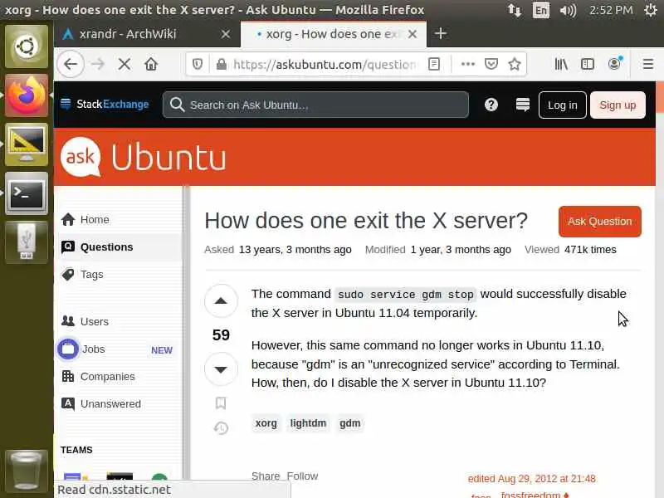
Task: Open the sound volume indicator
Action: (568, 10)
